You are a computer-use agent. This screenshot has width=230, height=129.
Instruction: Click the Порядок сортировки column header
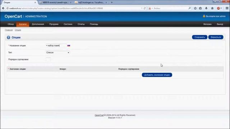pyautogui.click(x=129, y=69)
